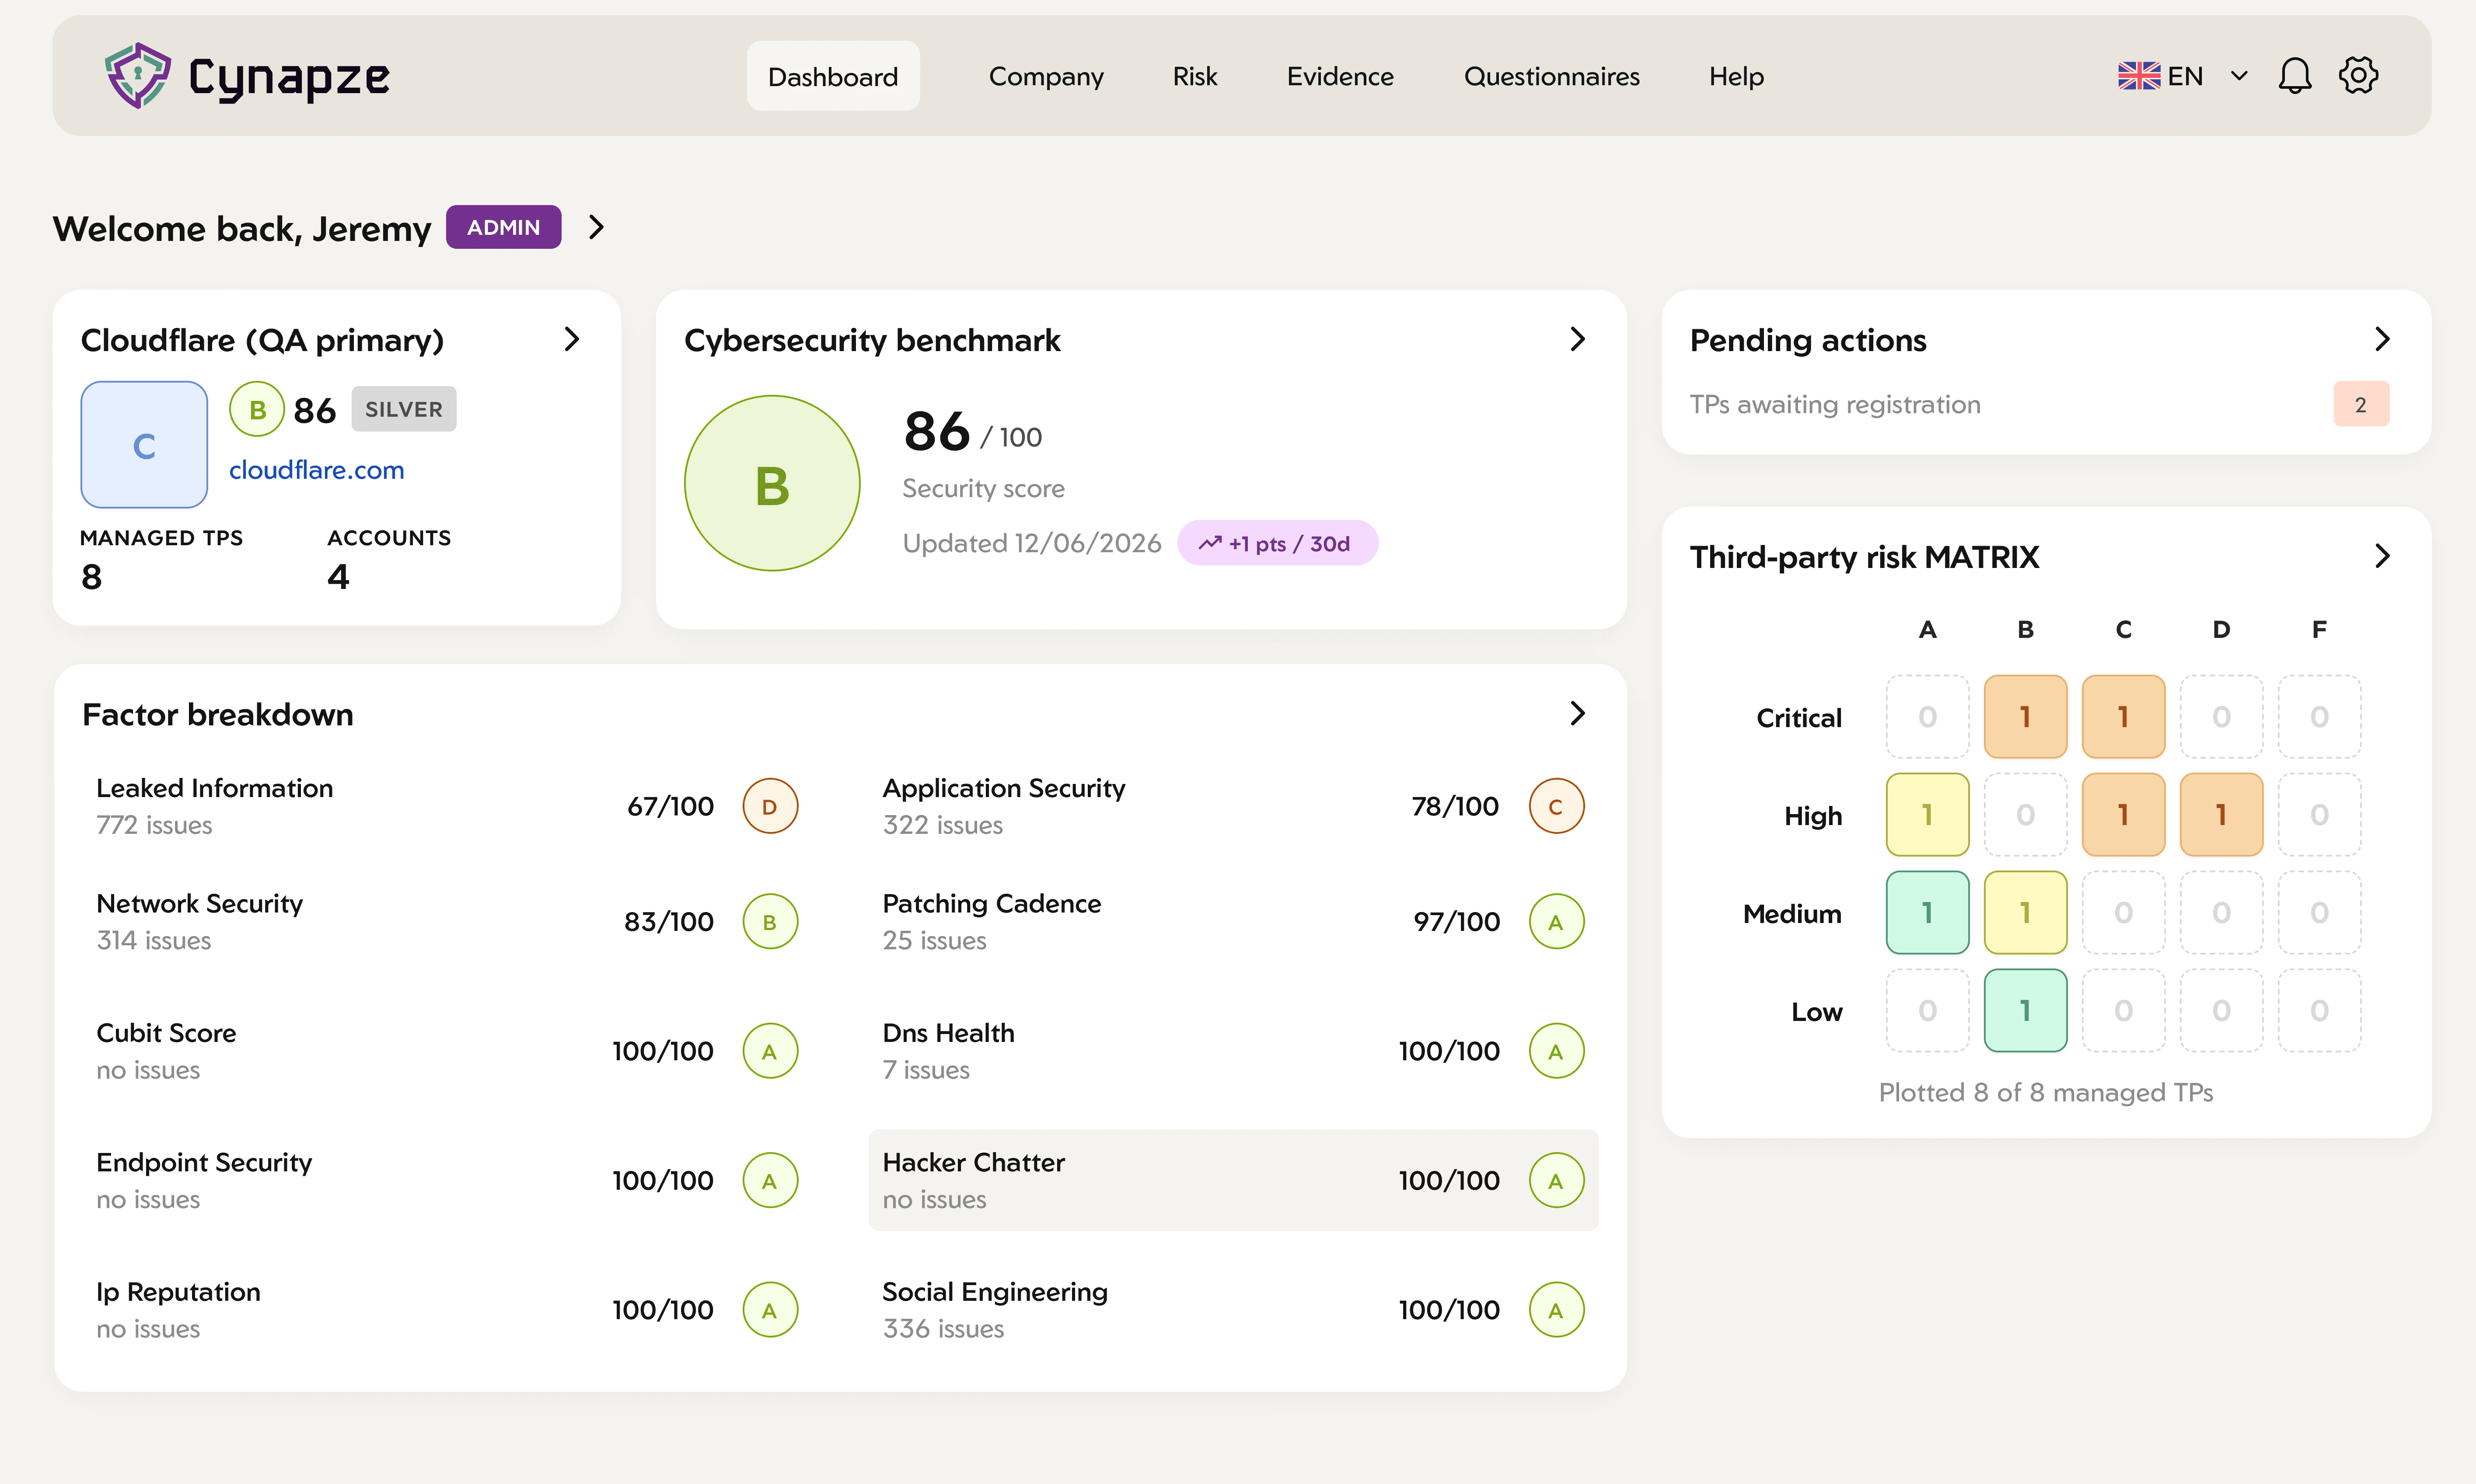
Task: Open the Hacker Chatter factor row
Action: 1233,1180
